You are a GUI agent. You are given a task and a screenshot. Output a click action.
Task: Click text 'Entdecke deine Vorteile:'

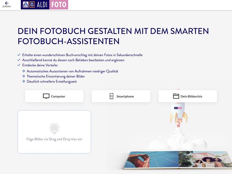pos(40,65)
